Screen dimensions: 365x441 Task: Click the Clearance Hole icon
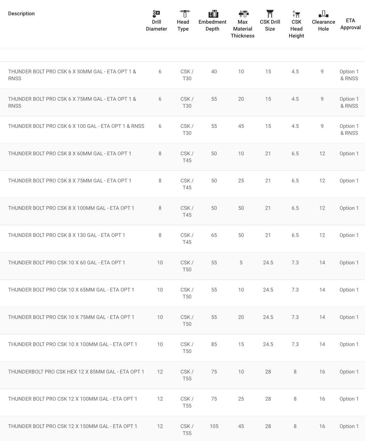coord(323,14)
